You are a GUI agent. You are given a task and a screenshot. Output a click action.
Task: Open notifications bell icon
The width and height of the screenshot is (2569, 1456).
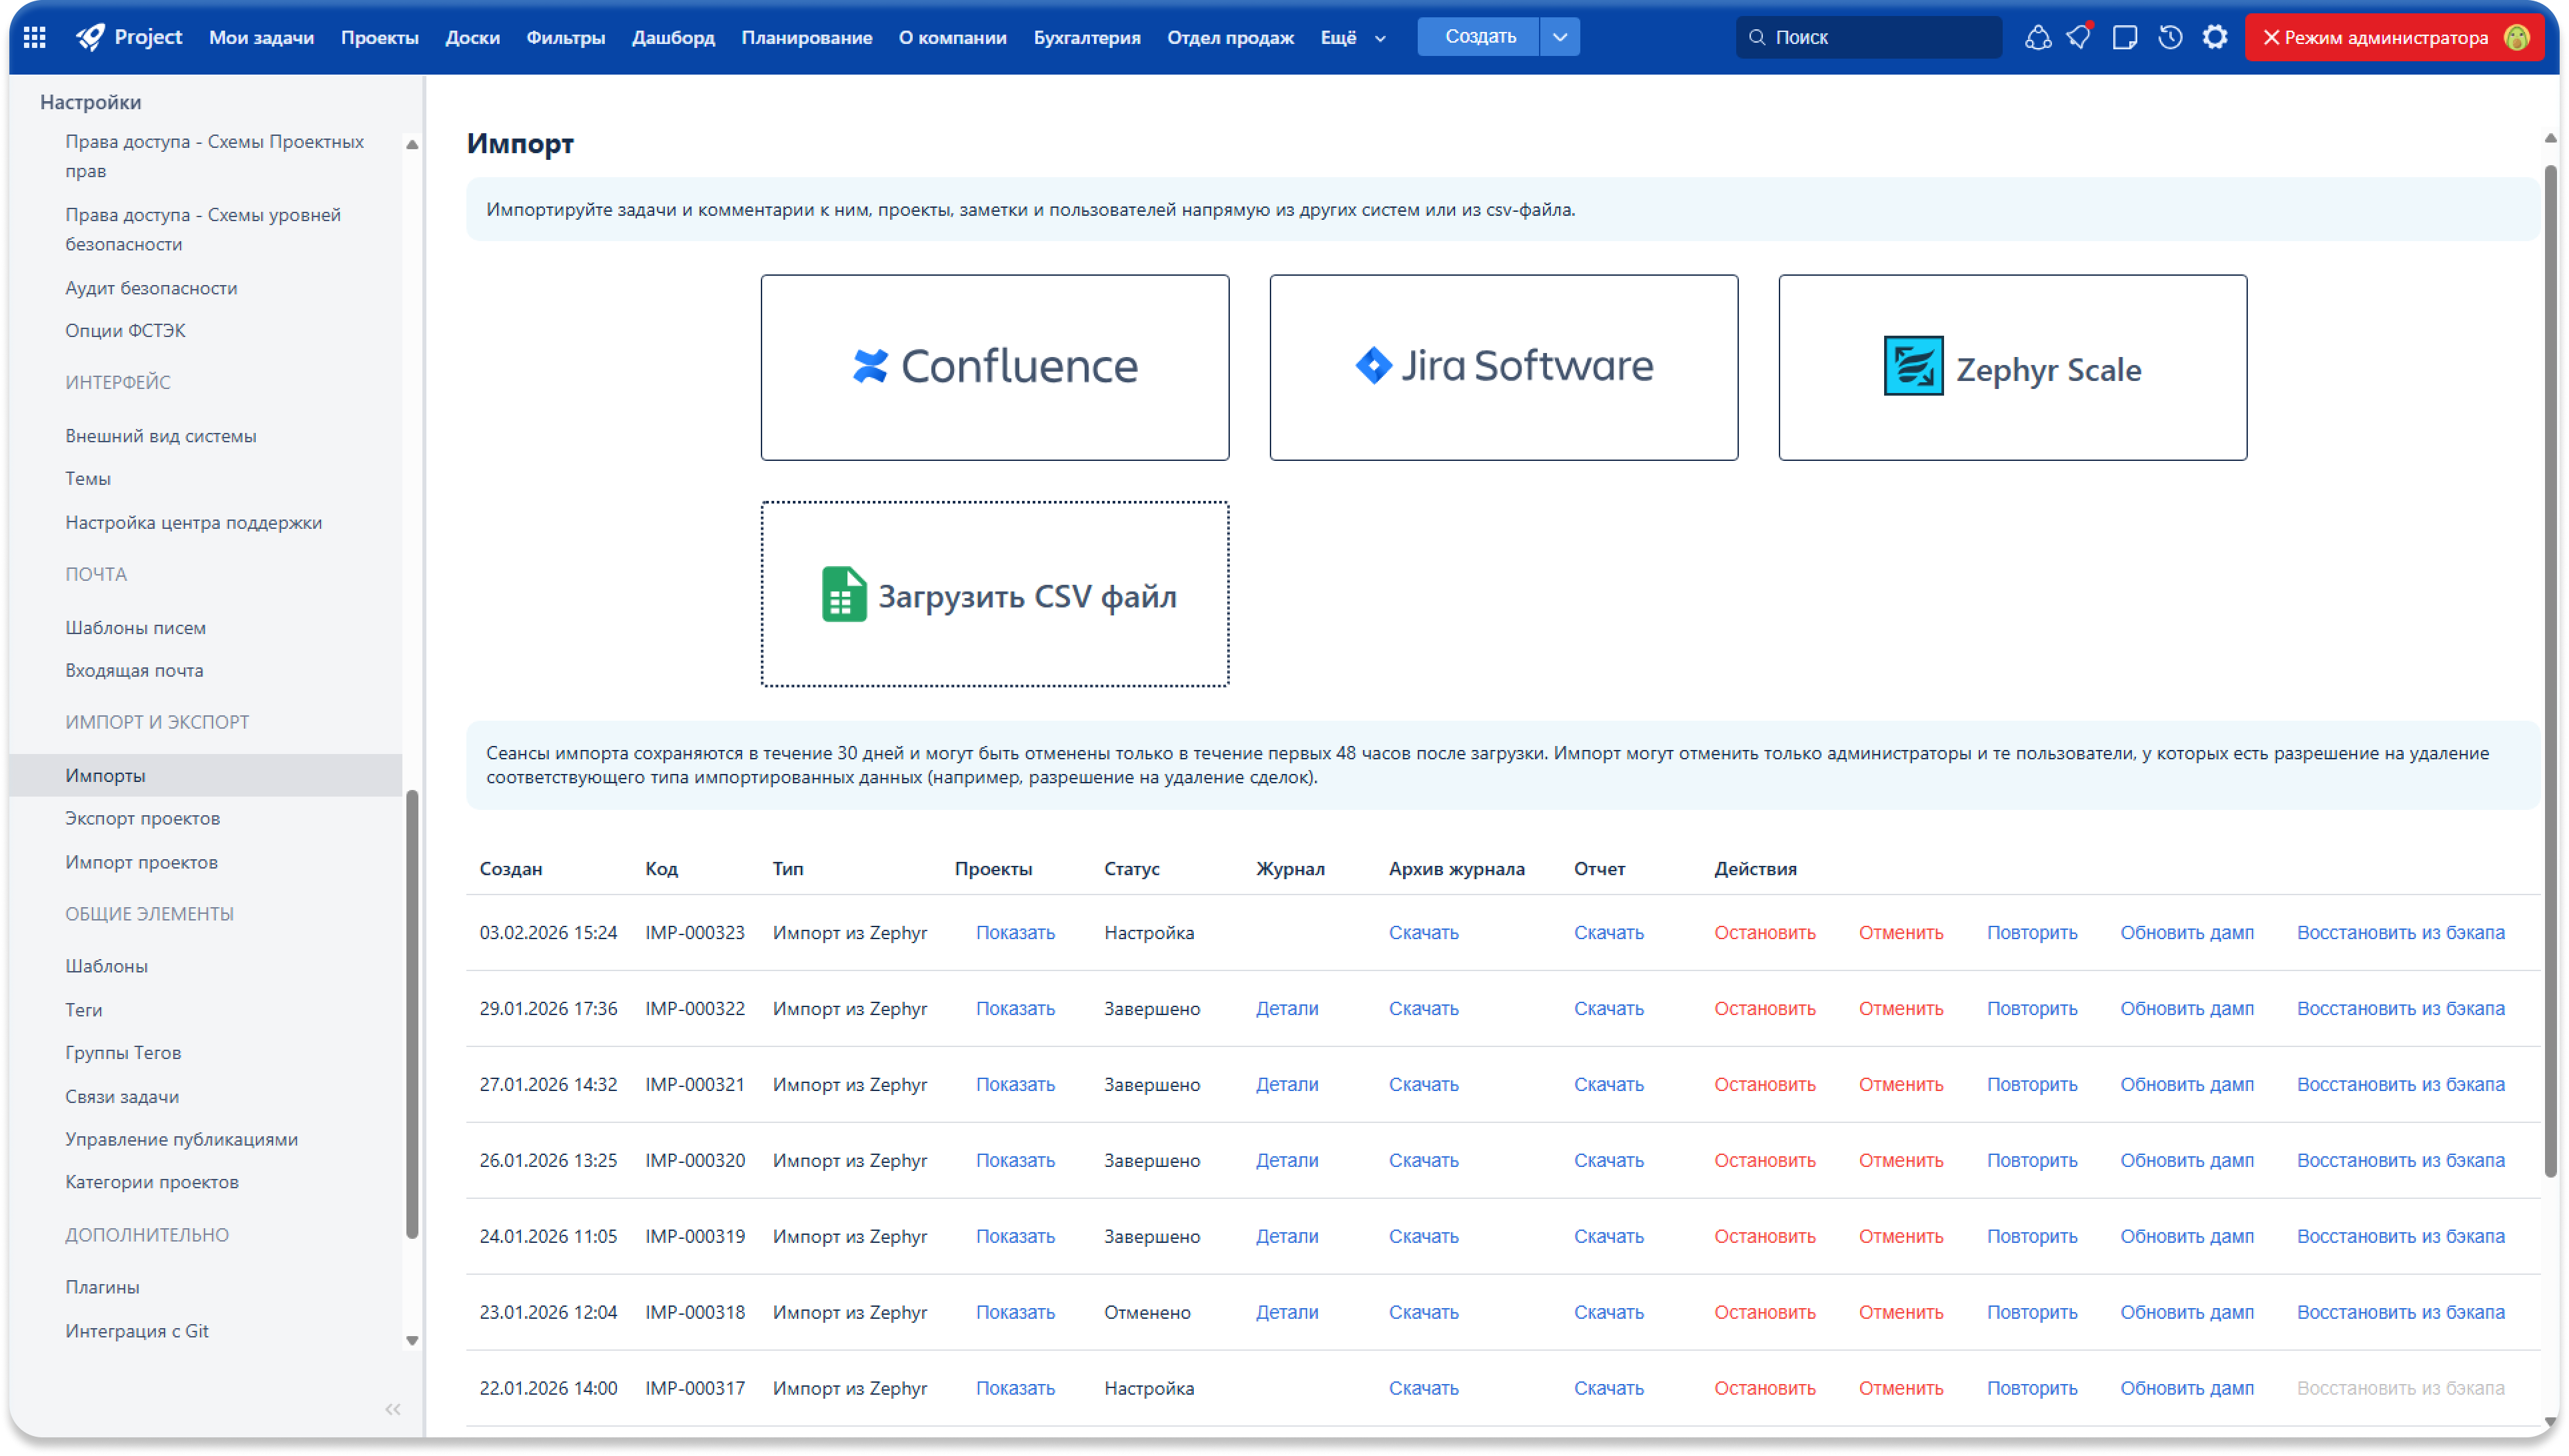(2078, 37)
